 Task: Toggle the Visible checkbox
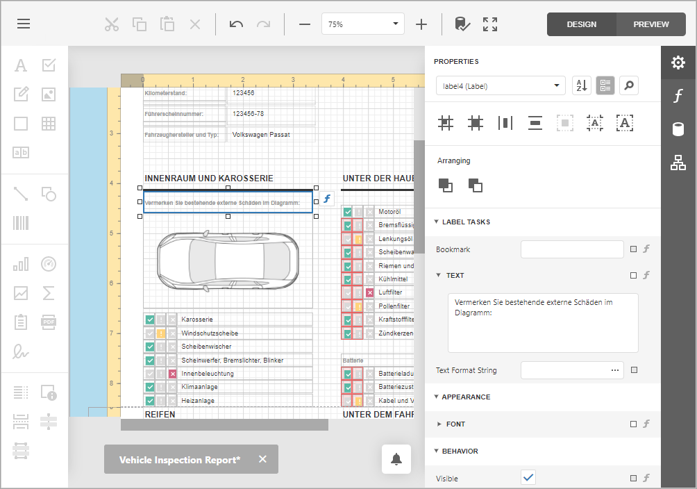click(x=528, y=478)
